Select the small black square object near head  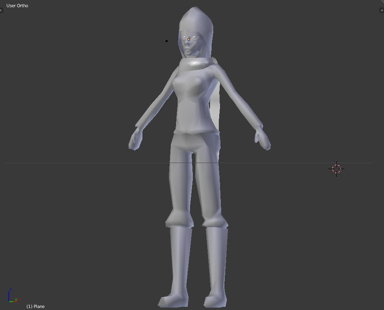166,41
